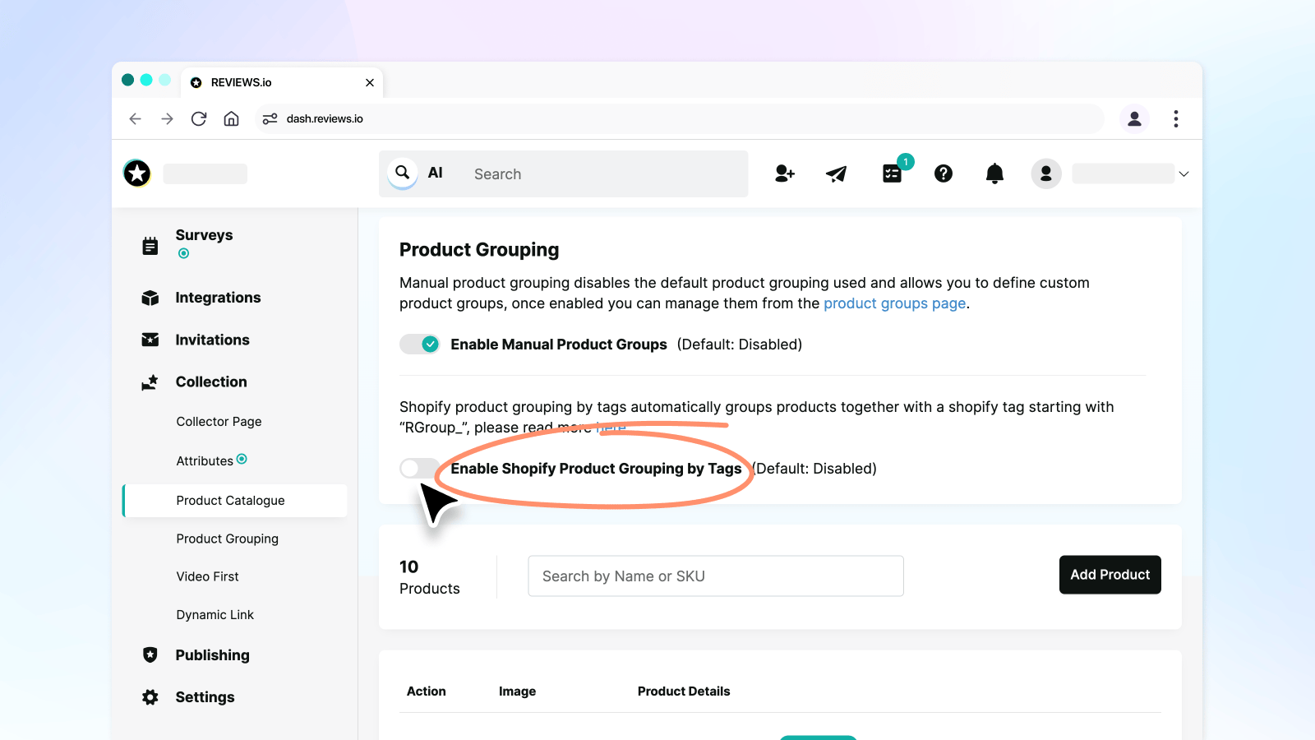Open the help question mark icon
This screenshot has width=1315, height=740.
(x=944, y=173)
